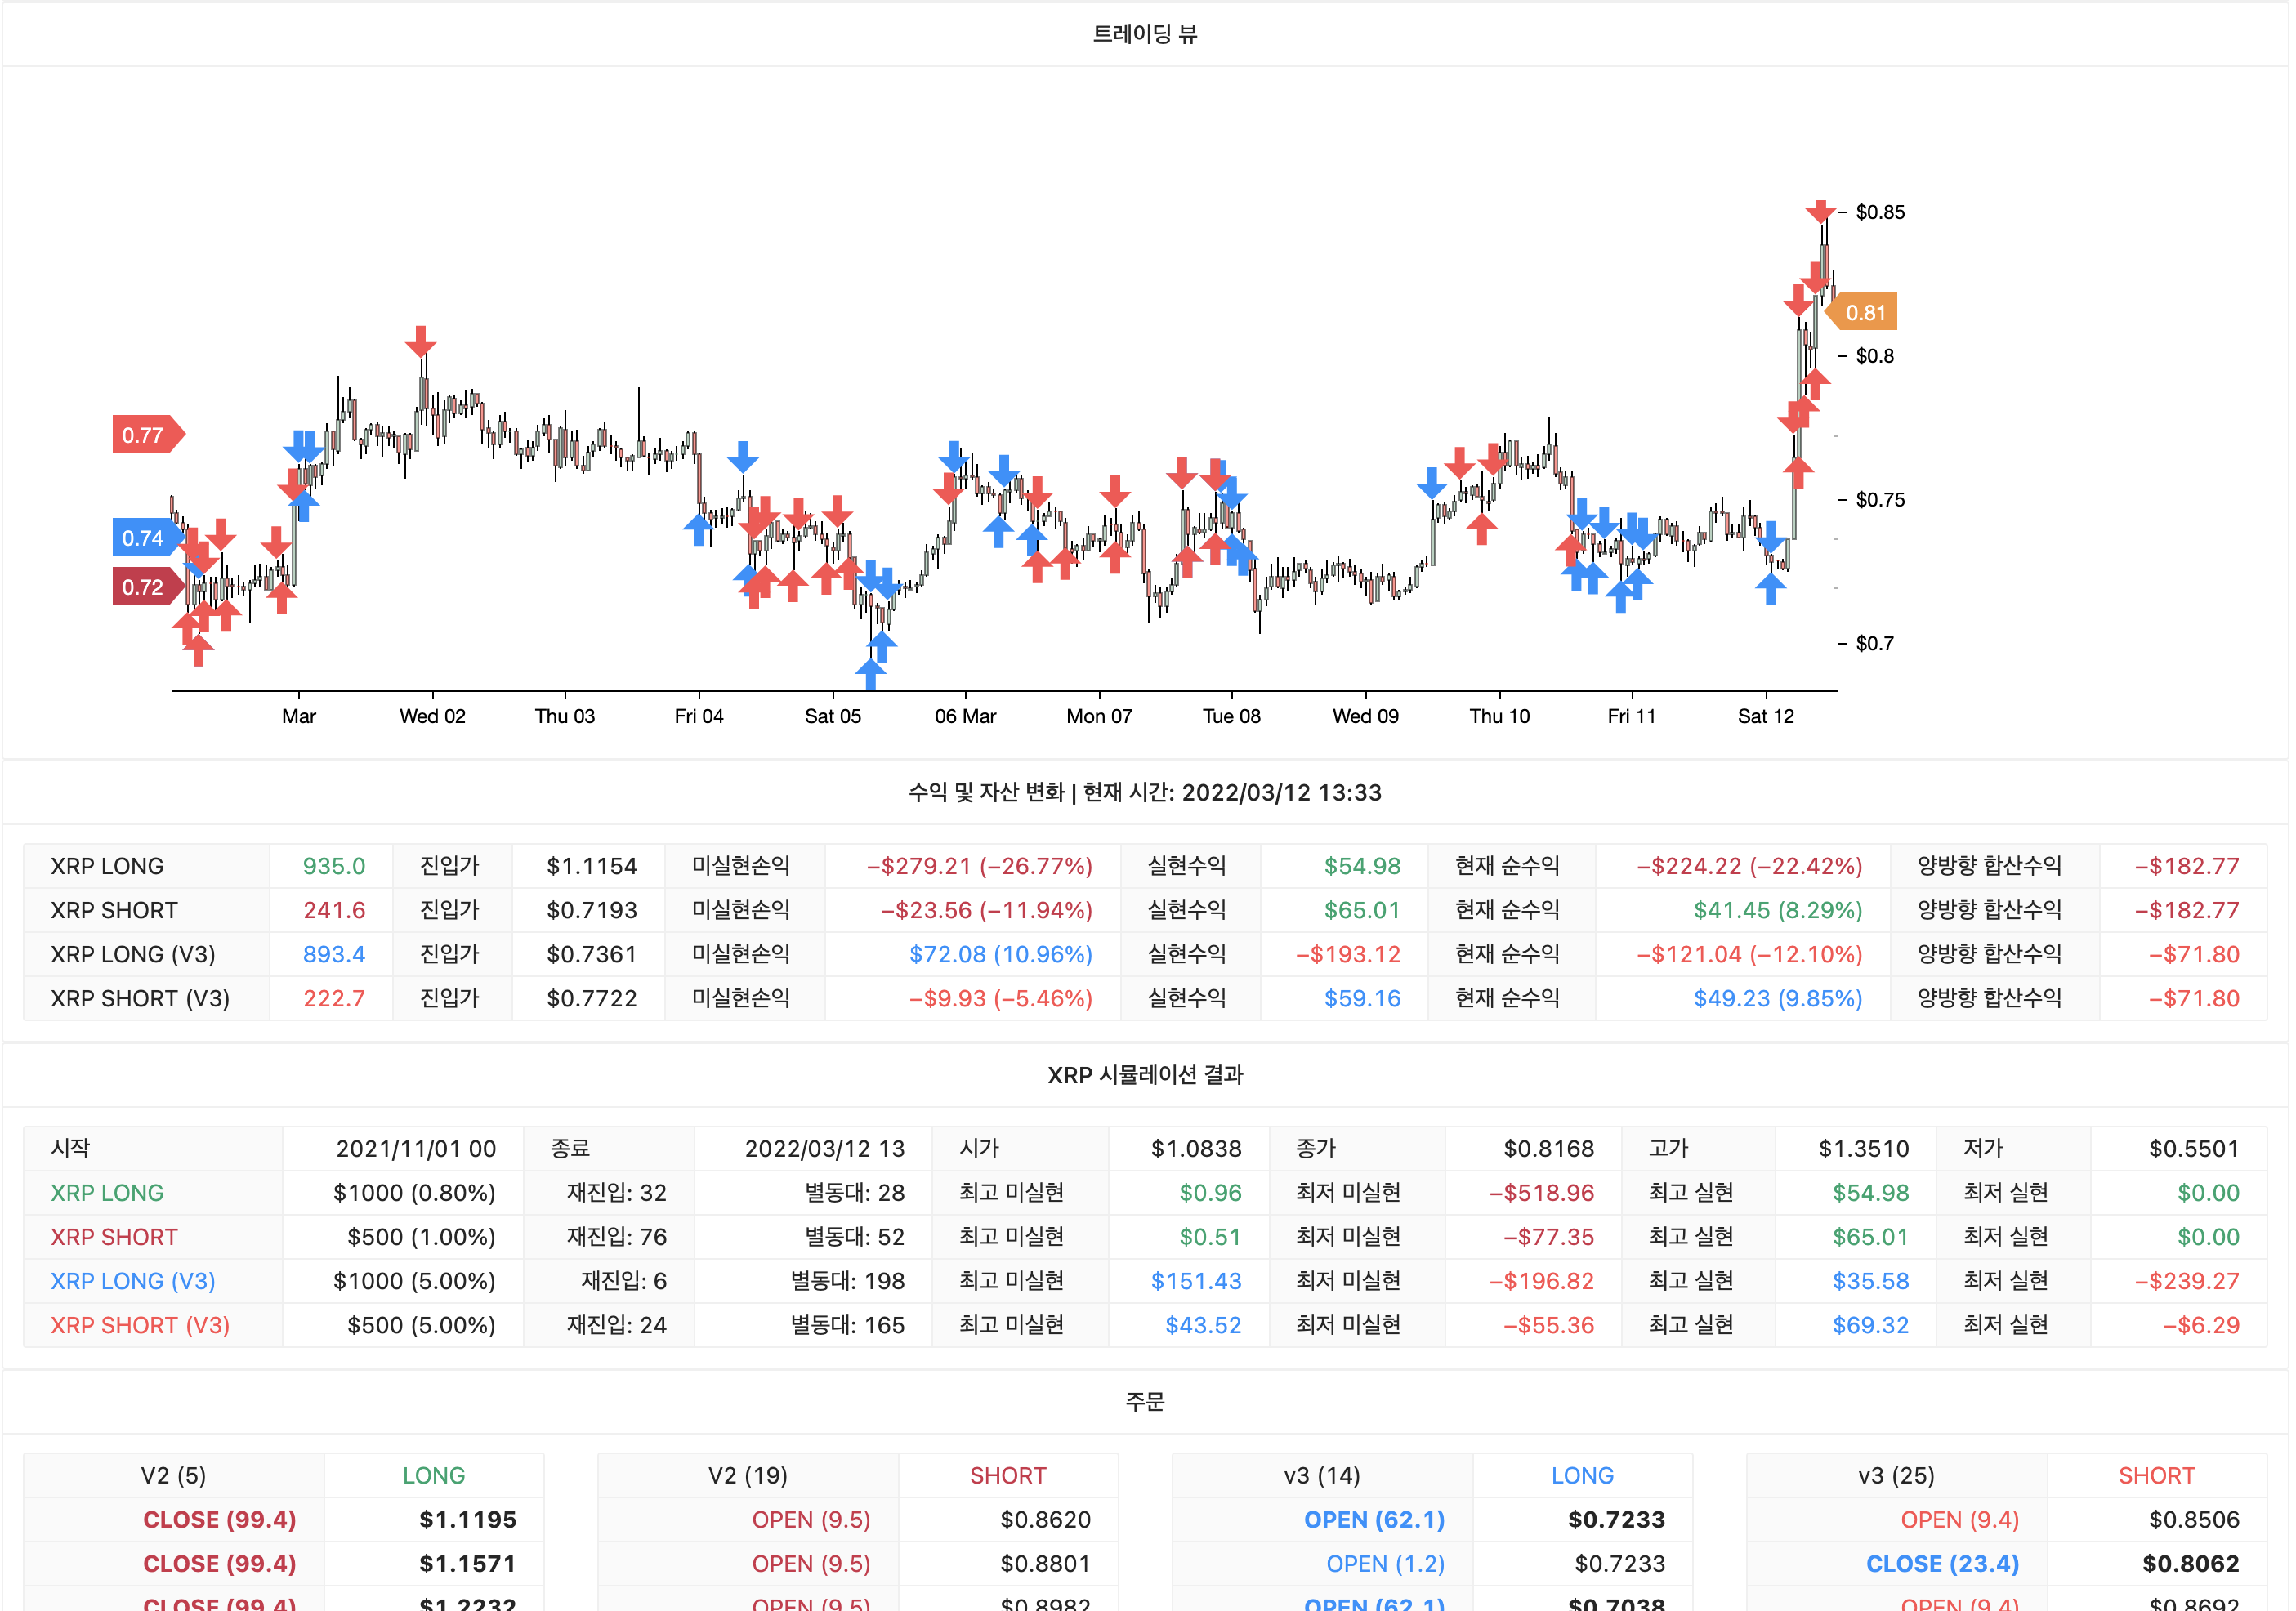The height and width of the screenshot is (1611, 2296).
Task: Click the lowest blue up arrow near Sat 05
Action: tap(871, 672)
